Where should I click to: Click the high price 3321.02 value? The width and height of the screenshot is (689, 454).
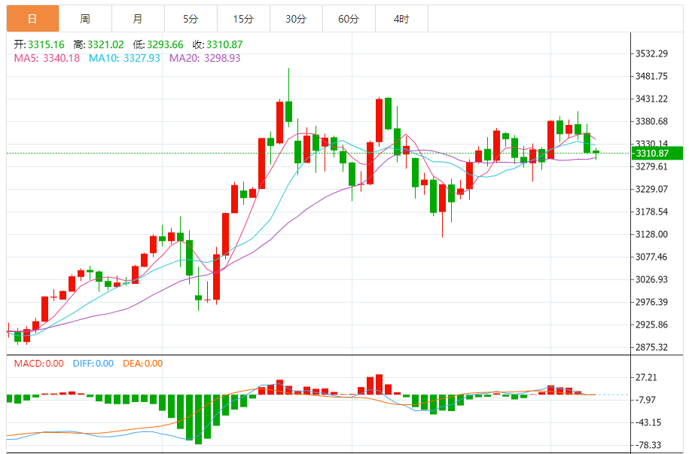pos(105,45)
